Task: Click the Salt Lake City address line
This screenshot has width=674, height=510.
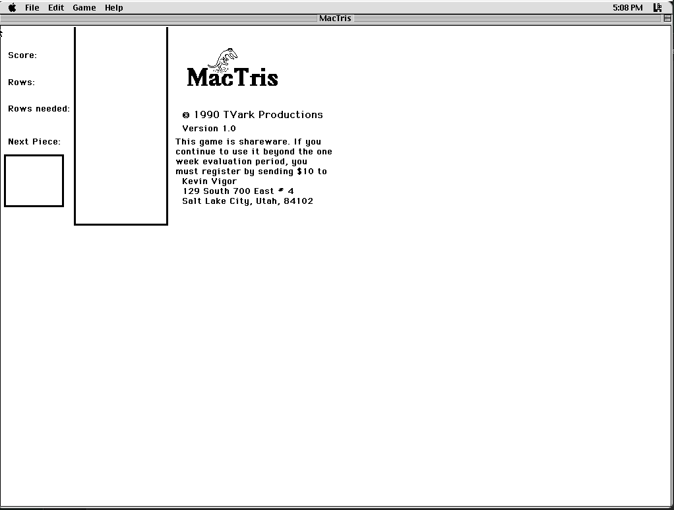Action: click(x=247, y=201)
